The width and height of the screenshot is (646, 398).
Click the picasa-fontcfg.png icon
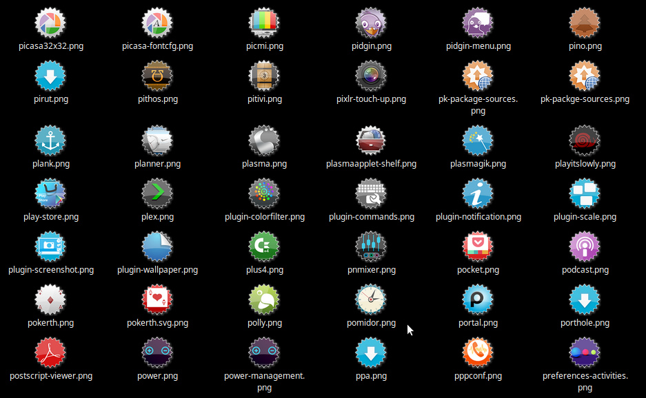(157, 23)
